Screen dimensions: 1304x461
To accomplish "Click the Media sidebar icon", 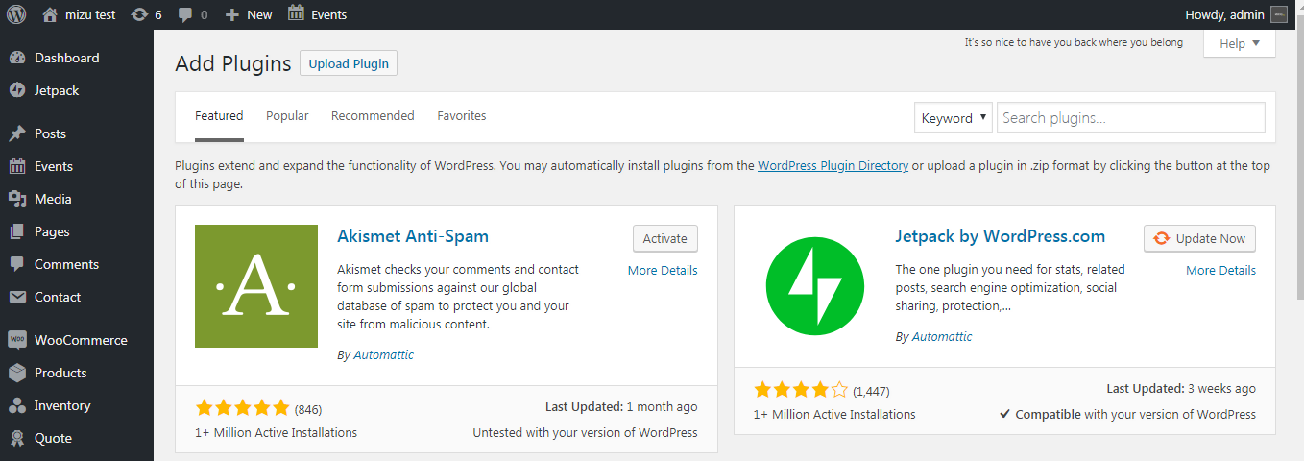I will click(16, 199).
